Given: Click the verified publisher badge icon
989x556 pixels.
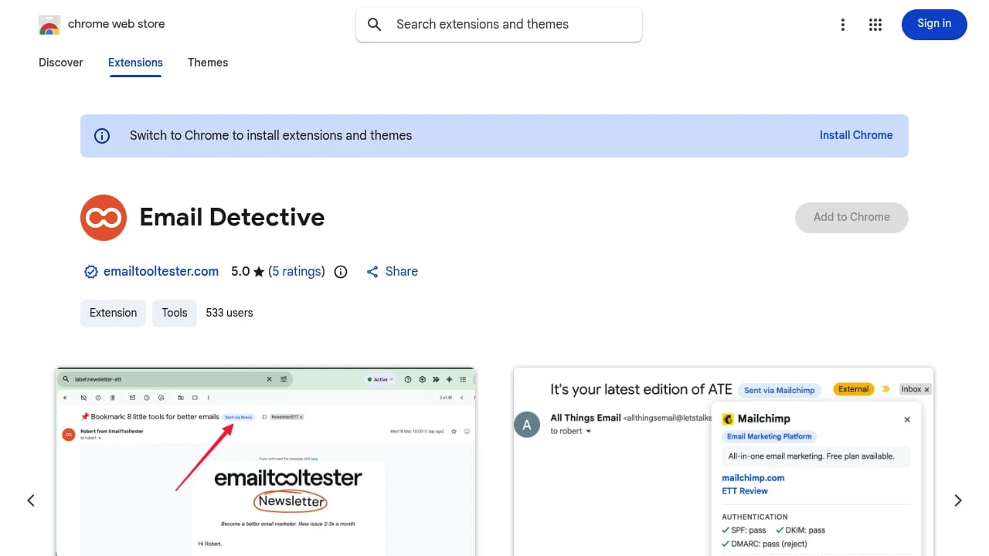Looking at the screenshot, I should tap(91, 272).
